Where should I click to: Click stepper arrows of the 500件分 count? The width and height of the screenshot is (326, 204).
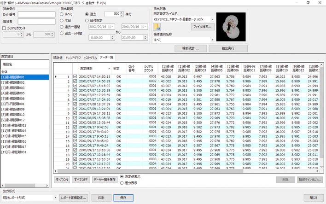coord(122,14)
